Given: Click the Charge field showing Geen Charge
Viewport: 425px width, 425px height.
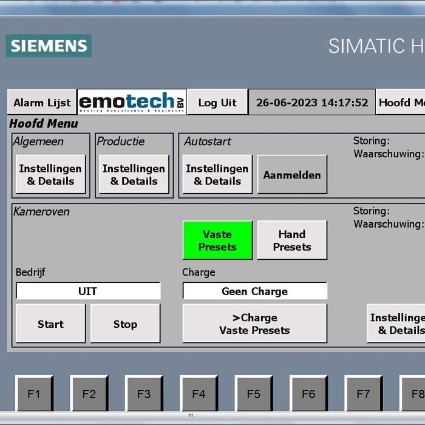Looking at the screenshot, I should [x=254, y=291].
